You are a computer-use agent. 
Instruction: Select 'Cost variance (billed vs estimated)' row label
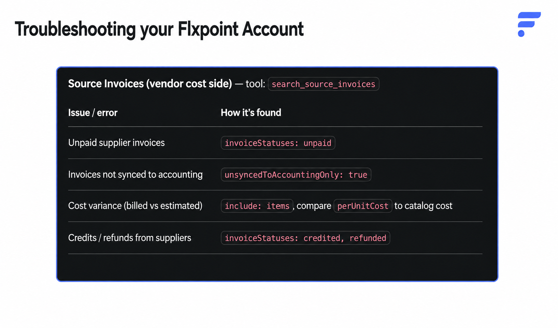pyautogui.click(x=135, y=206)
